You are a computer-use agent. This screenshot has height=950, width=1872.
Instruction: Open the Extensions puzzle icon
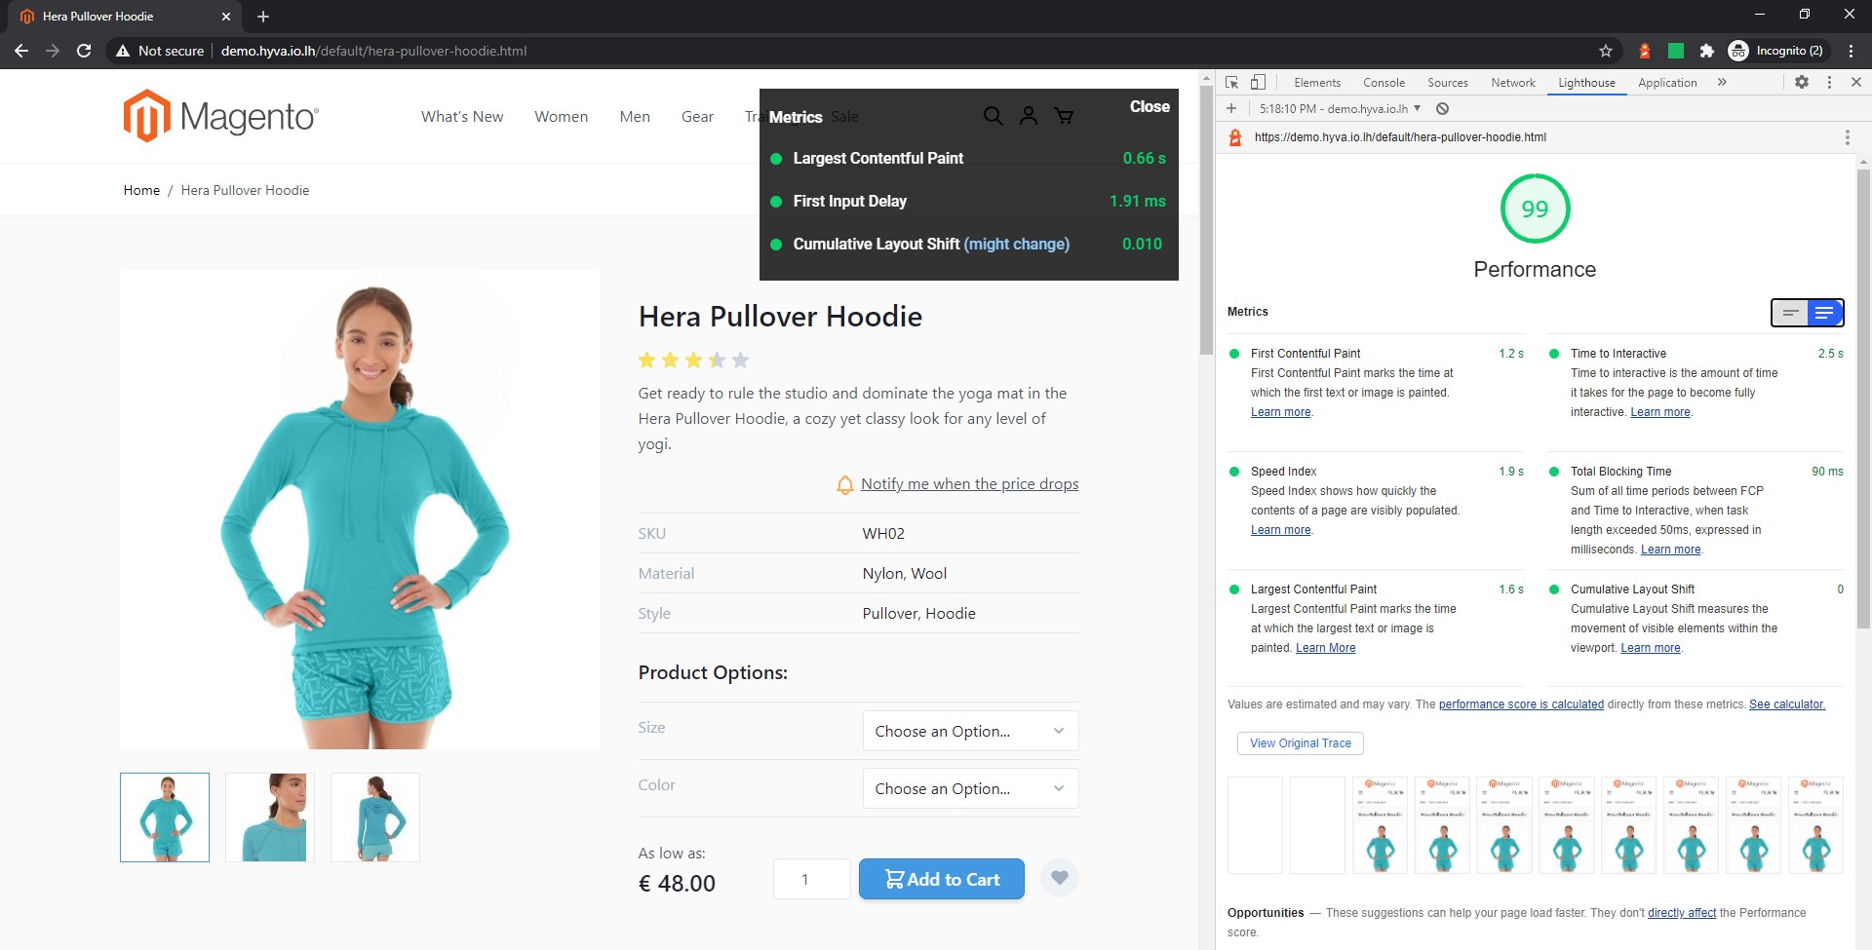(1706, 51)
